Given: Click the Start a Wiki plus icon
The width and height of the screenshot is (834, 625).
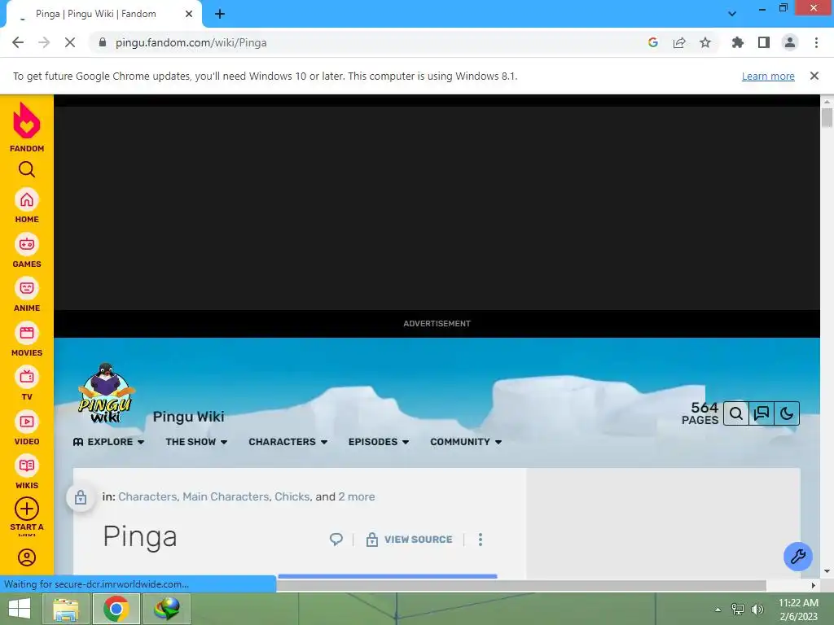Looking at the screenshot, I should 27,509.
